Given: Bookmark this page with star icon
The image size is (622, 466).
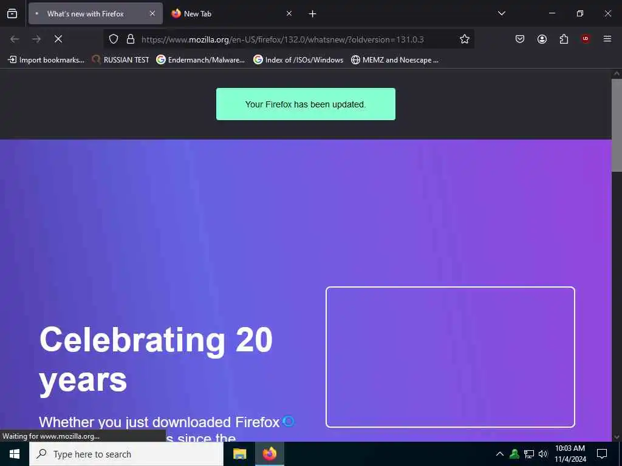Looking at the screenshot, I should (x=465, y=39).
